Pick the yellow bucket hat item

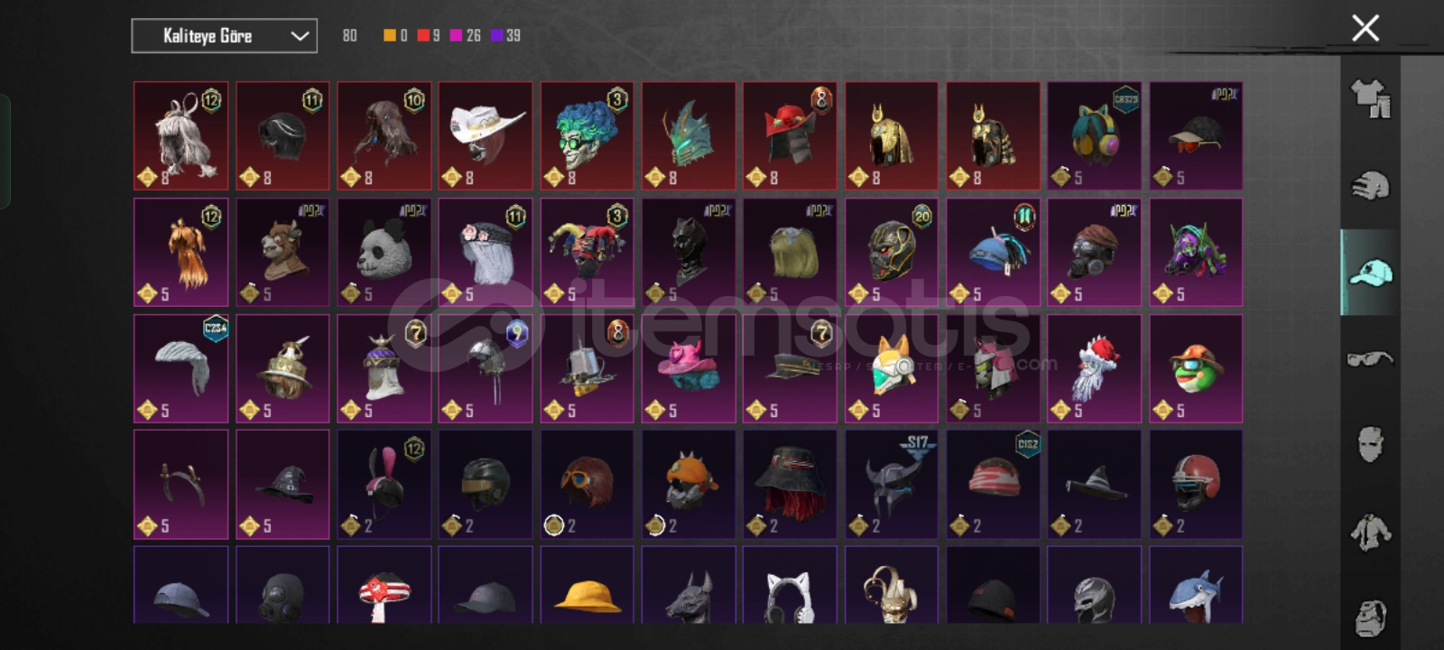coord(588,584)
